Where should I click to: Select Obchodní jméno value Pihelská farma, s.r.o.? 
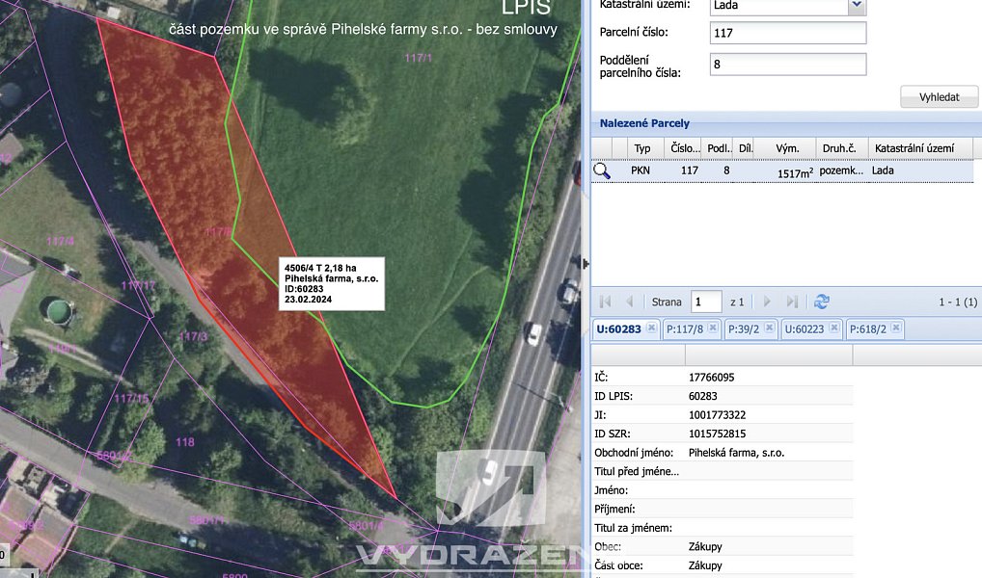point(737,452)
